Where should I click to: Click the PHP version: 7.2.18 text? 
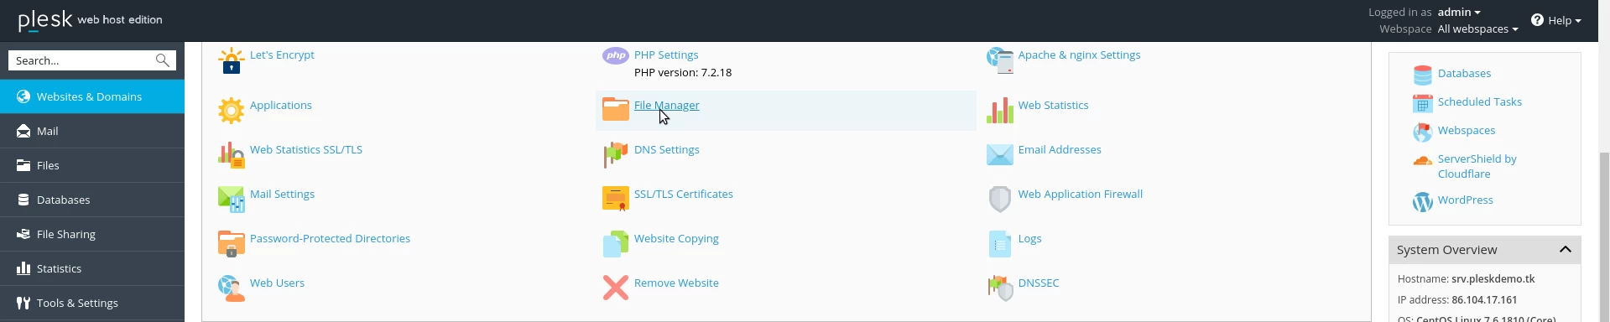tap(683, 72)
